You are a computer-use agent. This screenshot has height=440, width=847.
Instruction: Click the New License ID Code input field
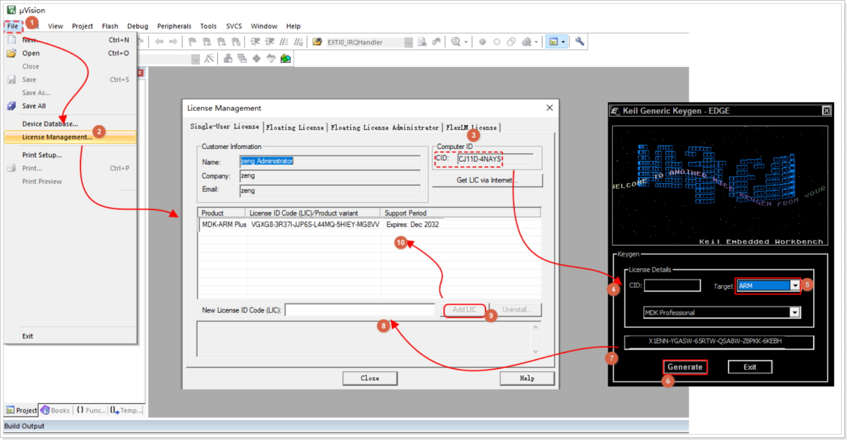pos(360,310)
